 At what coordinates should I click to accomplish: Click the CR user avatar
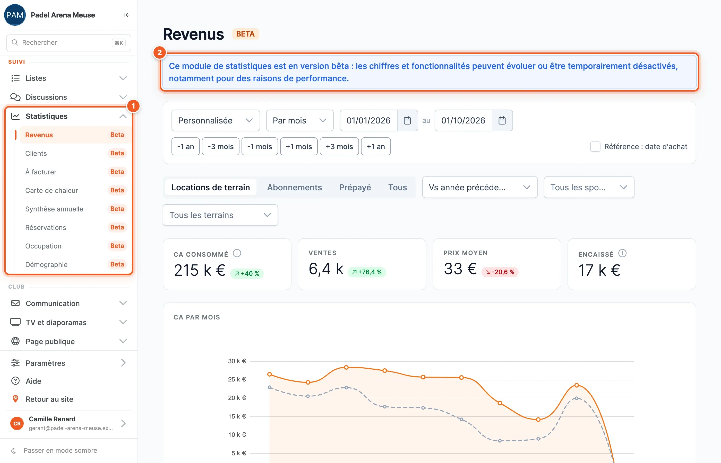(x=17, y=423)
